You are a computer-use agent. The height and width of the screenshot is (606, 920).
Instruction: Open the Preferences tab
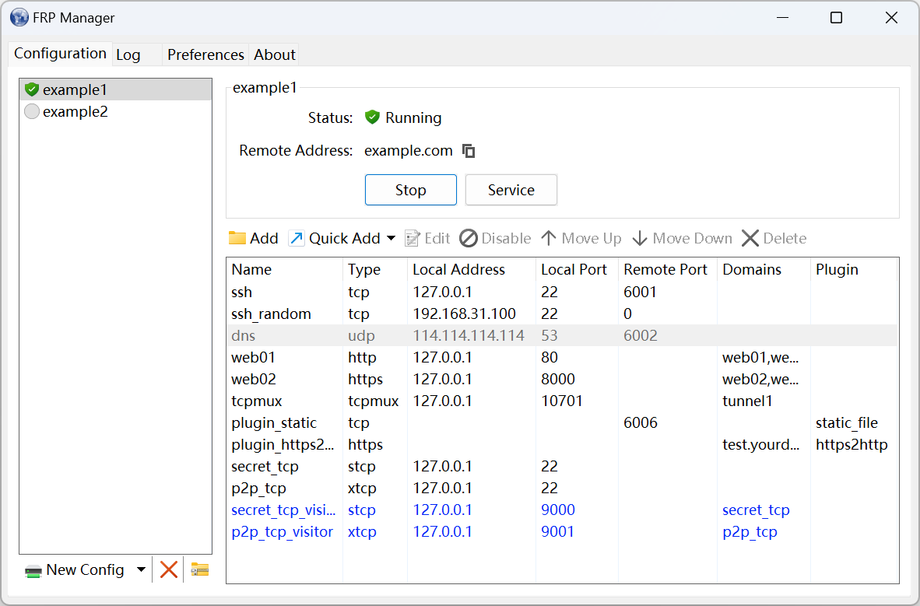click(205, 54)
